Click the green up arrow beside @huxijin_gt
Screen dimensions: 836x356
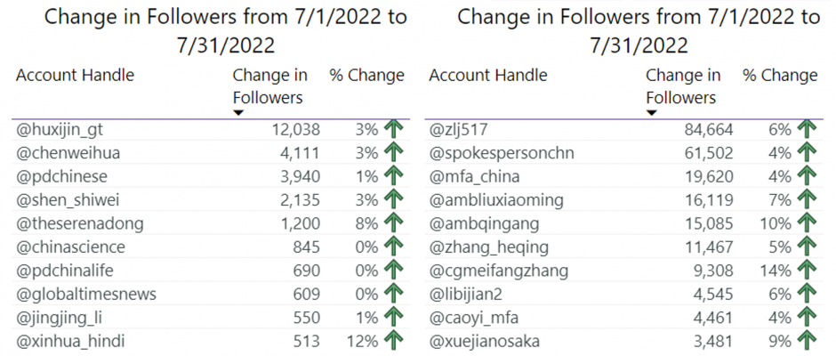pos(393,130)
